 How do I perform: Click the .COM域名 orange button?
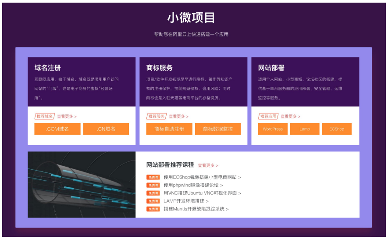[57, 129]
